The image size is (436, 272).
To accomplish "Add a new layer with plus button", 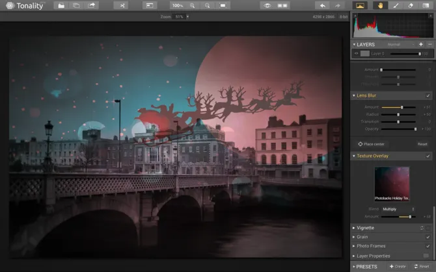I will coord(421,44).
